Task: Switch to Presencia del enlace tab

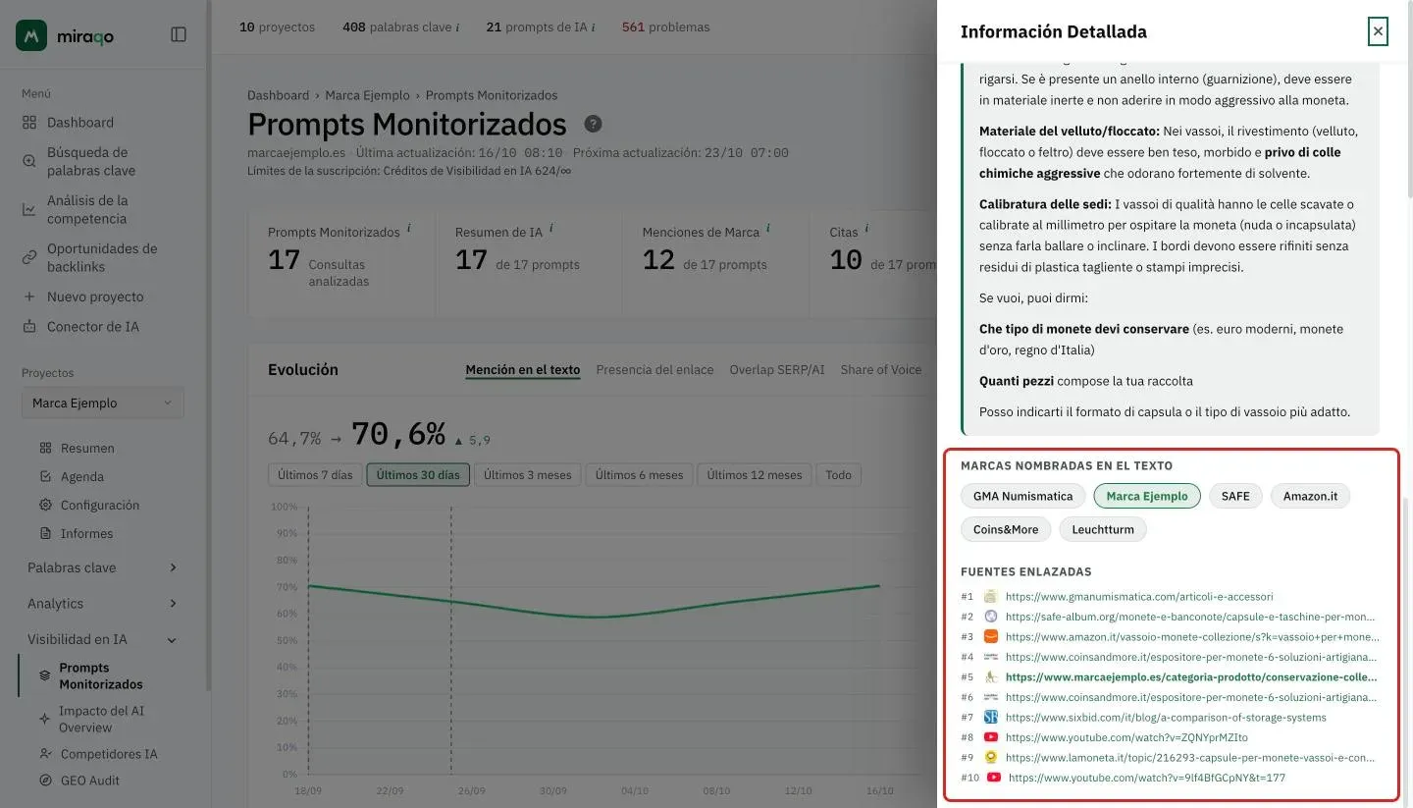Action: pos(654,370)
